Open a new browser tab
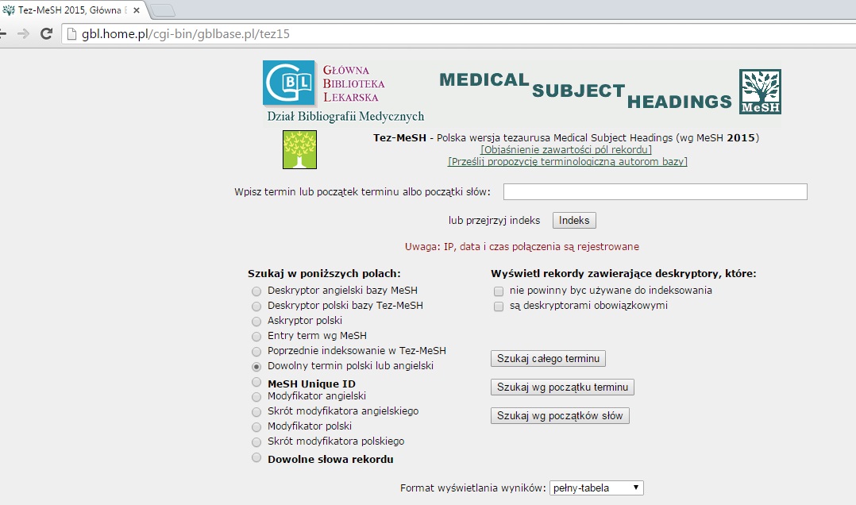Image resolution: width=856 pixels, height=505 pixels. point(162,10)
